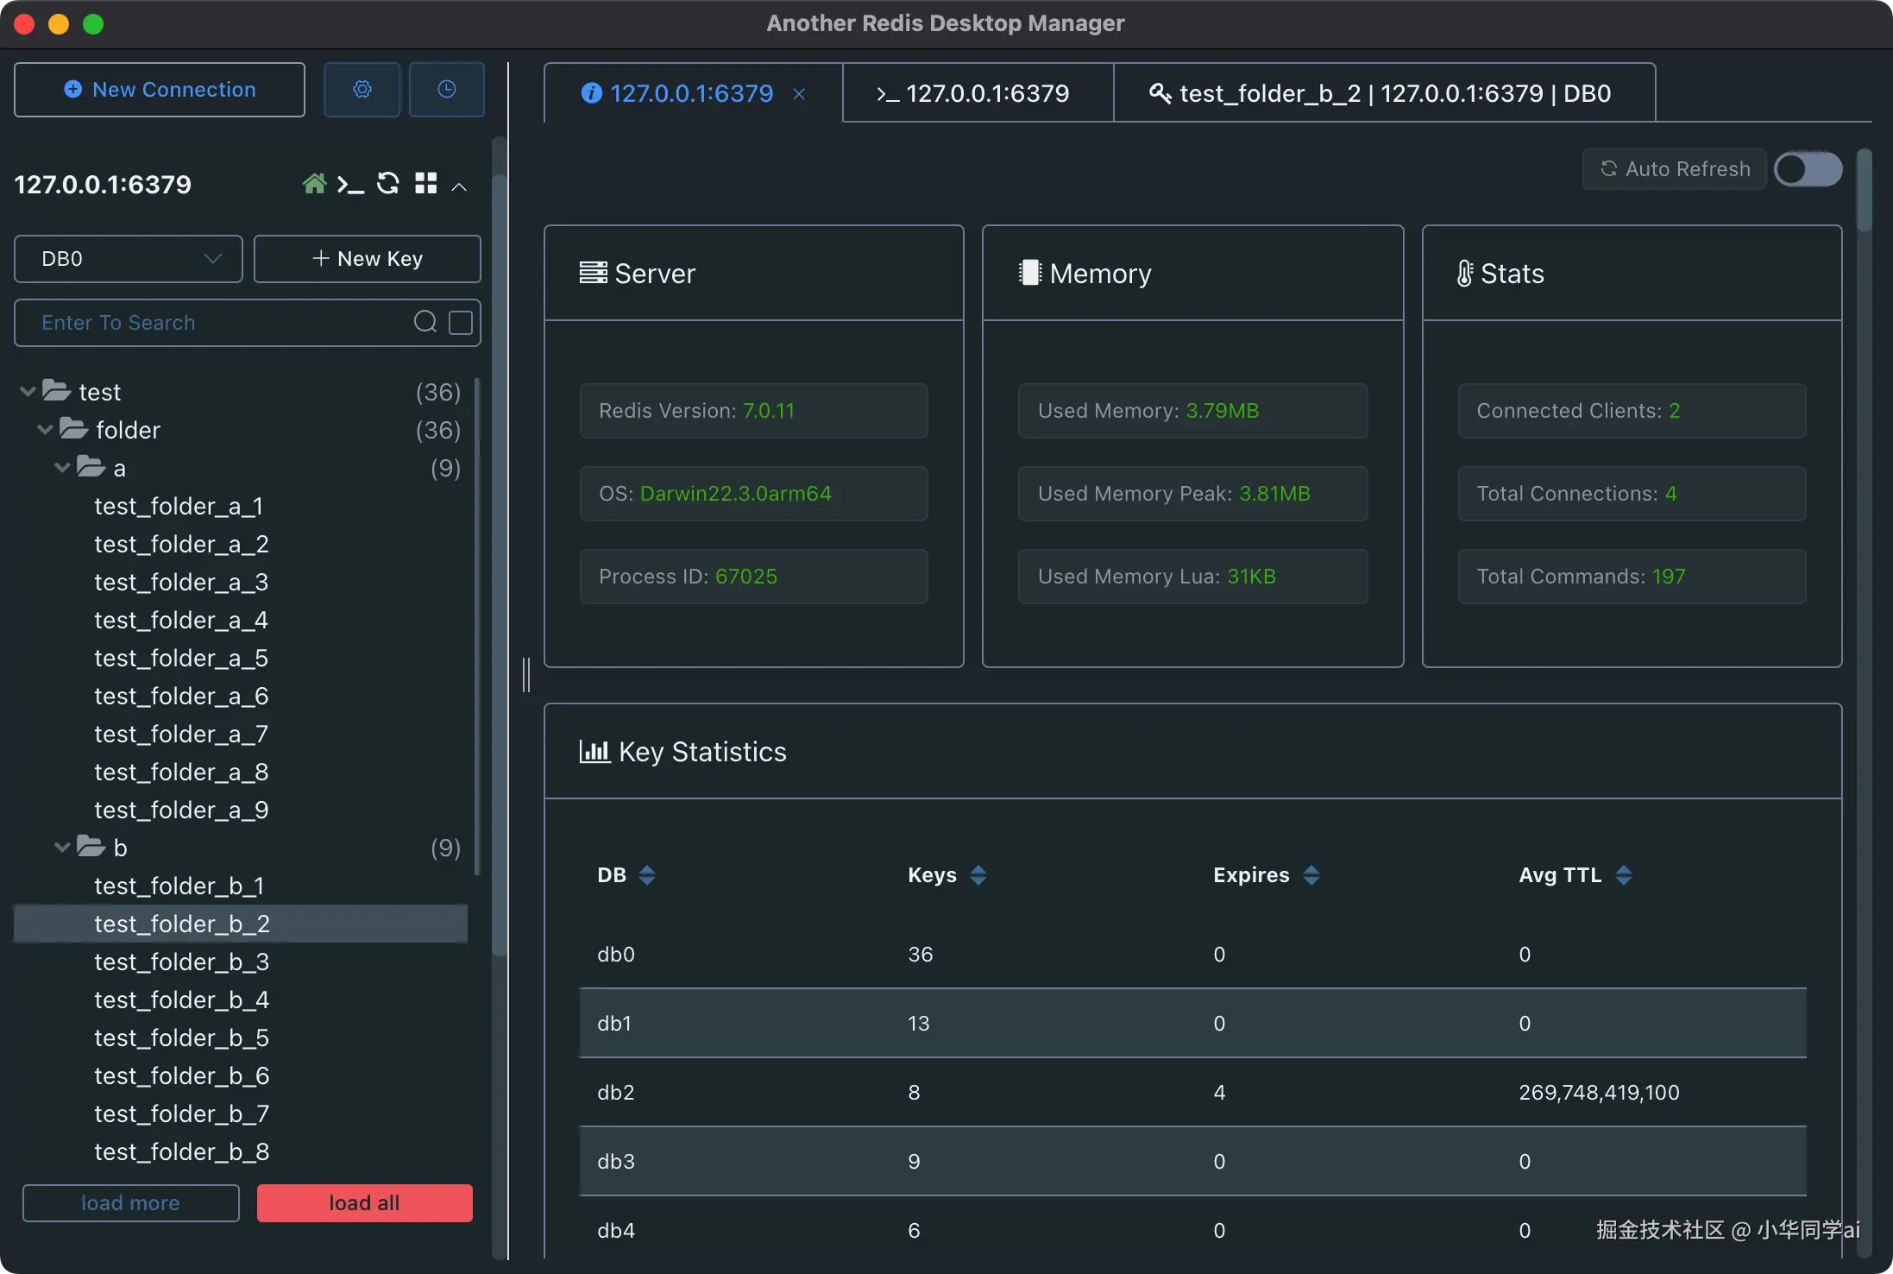Click load all keys button
1893x1274 pixels.
(363, 1202)
